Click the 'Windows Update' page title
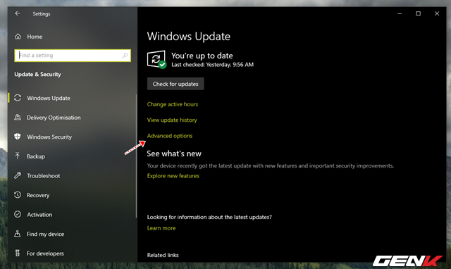The width and height of the screenshot is (451, 269). tap(189, 37)
